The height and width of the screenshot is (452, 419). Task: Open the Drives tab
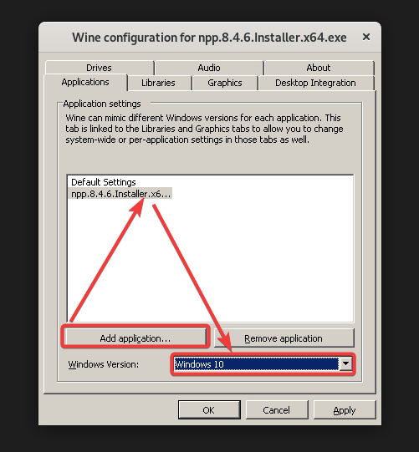pos(99,68)
